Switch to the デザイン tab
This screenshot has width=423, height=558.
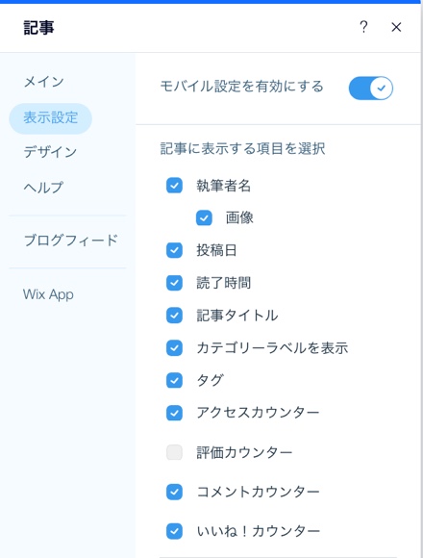coord(50,152)
